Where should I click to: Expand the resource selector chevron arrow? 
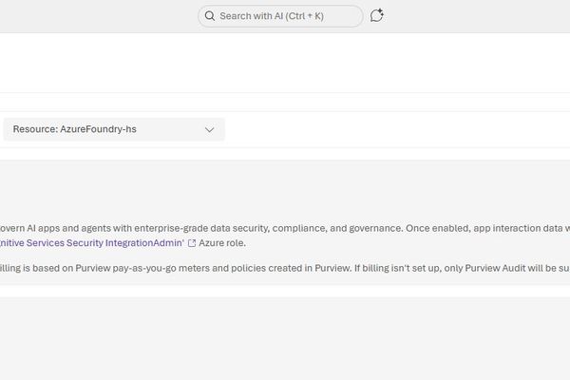tap(209, 130)
